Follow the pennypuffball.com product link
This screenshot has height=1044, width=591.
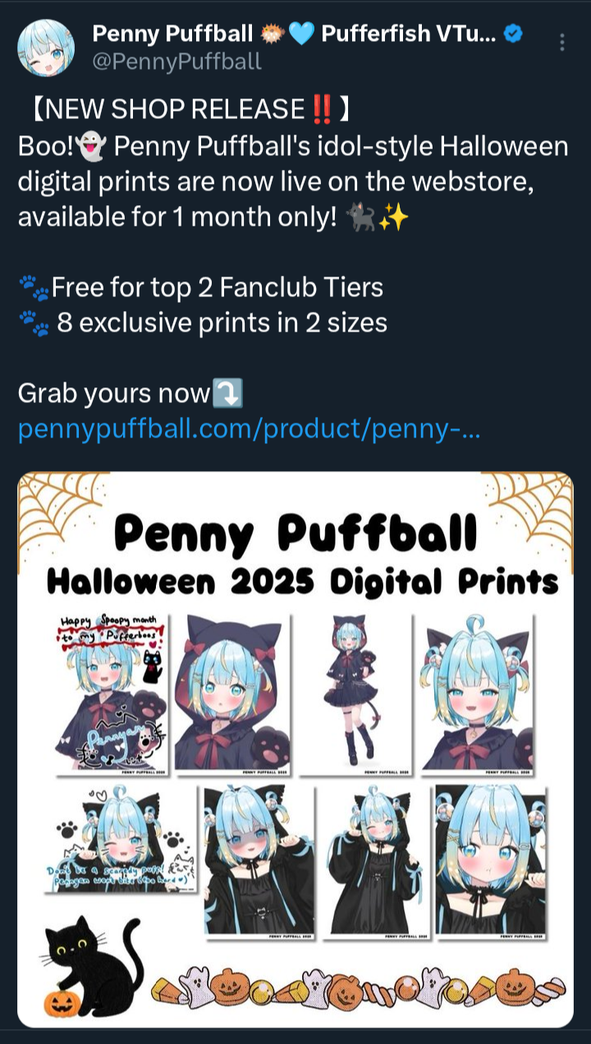tap(249, 429)
